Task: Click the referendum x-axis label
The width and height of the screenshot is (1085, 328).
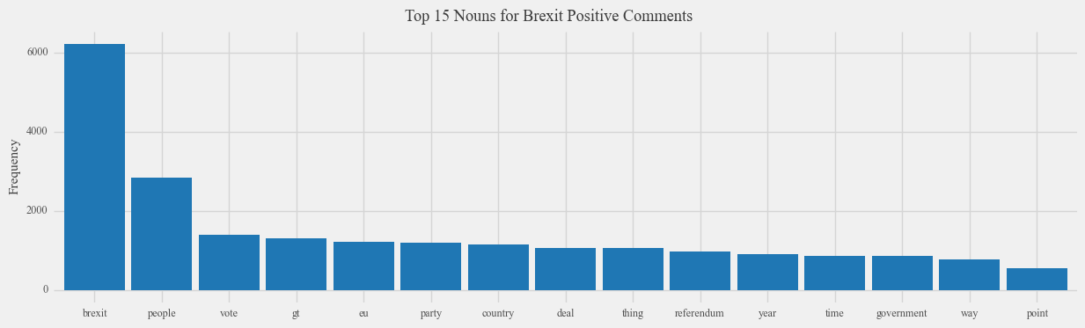Action: pyautogui.click(x=700, y=313)
